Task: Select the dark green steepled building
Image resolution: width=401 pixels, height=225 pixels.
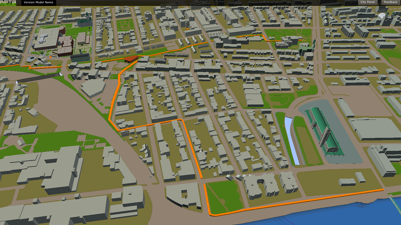Action: 85,21
